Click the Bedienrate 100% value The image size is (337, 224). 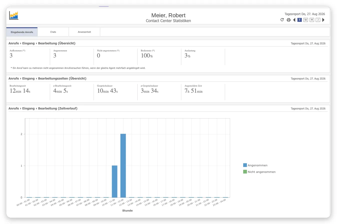click(147, 55)
